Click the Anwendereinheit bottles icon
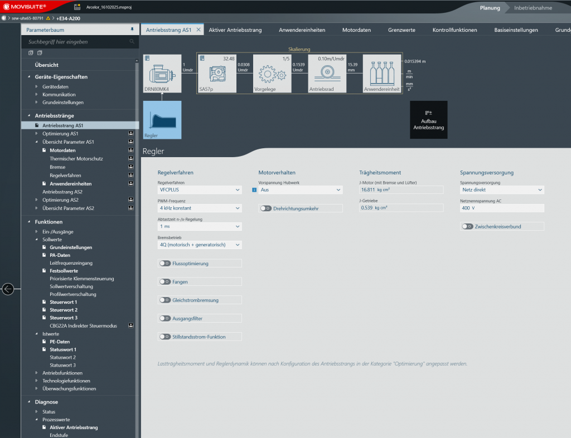This screenshot has height=438, width=571. 382,73
